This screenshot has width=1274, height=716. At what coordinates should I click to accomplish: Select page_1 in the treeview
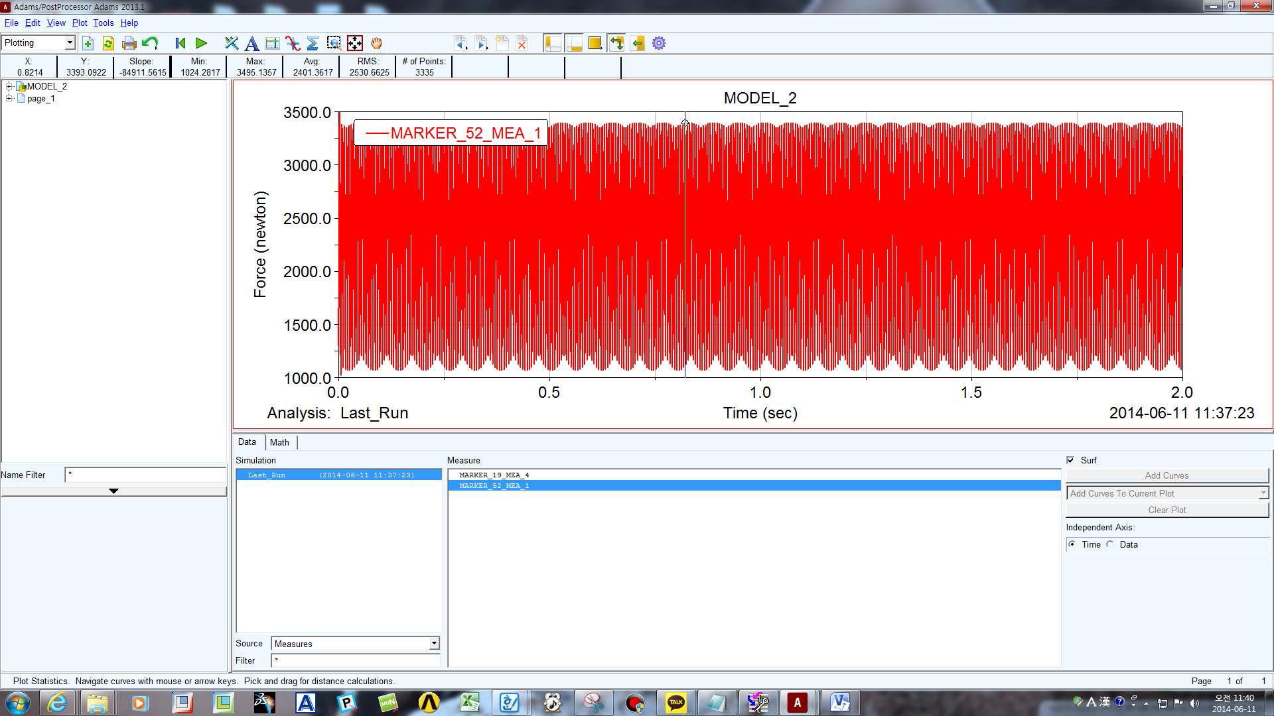(40, 98)
